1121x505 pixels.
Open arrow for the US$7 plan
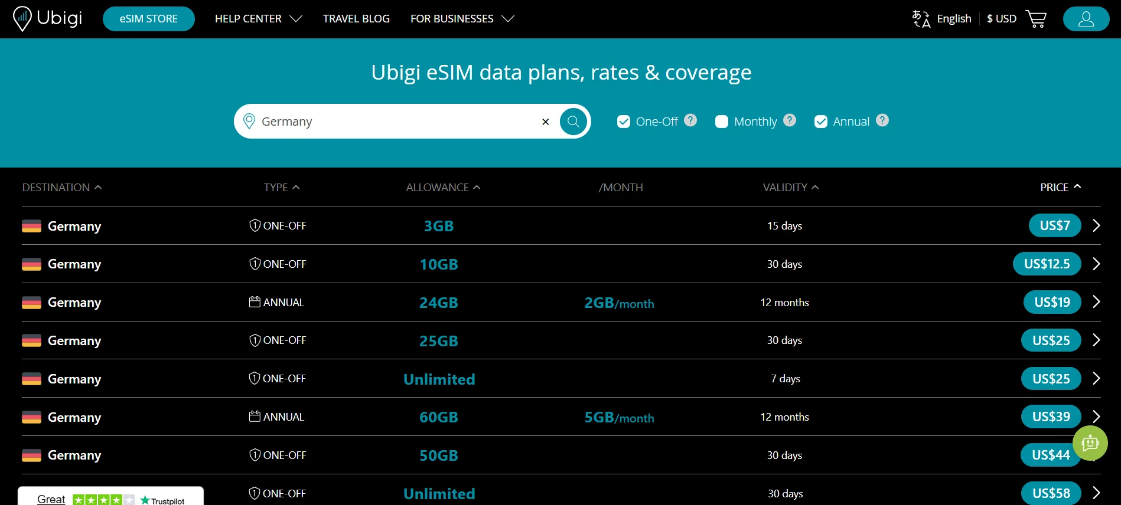[x=1096, y=225]
